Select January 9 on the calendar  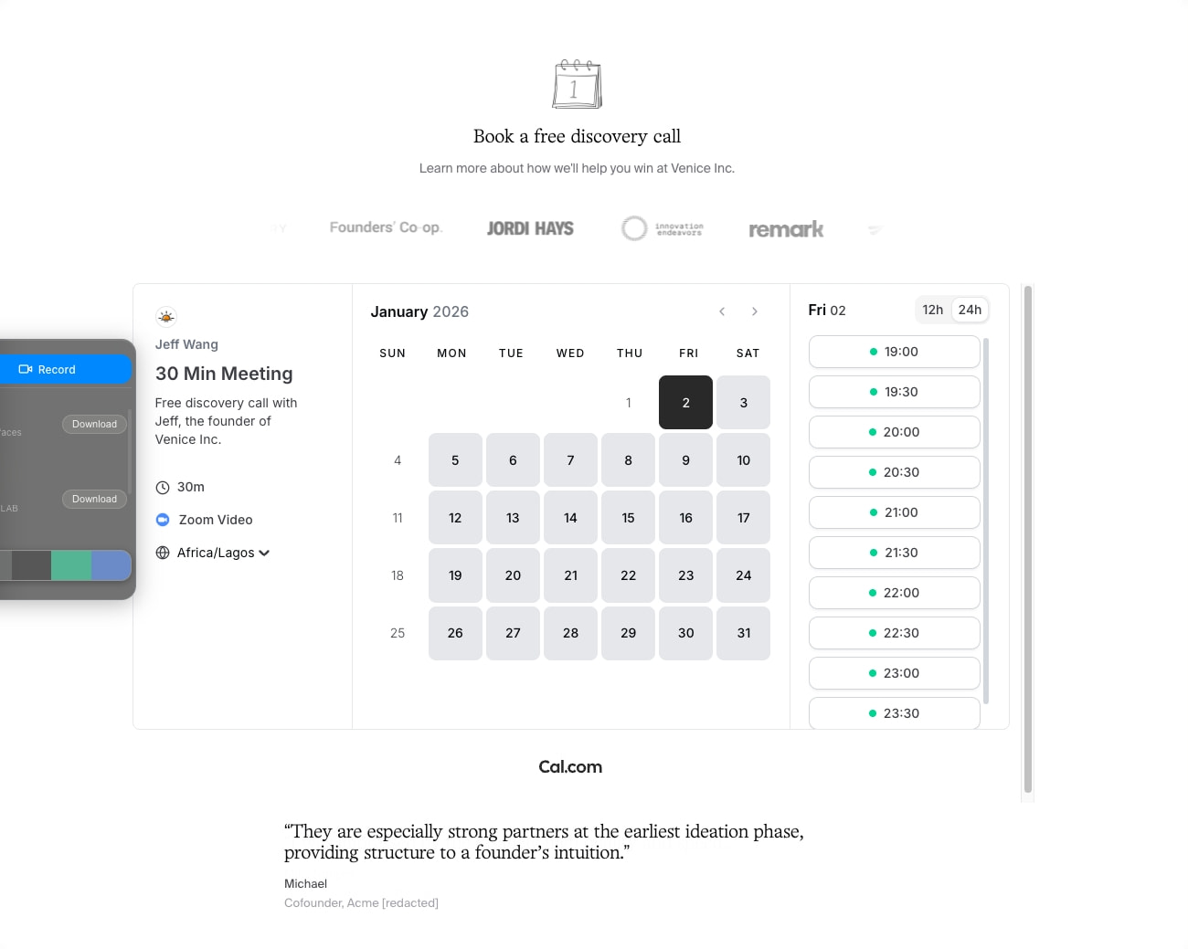685,460
